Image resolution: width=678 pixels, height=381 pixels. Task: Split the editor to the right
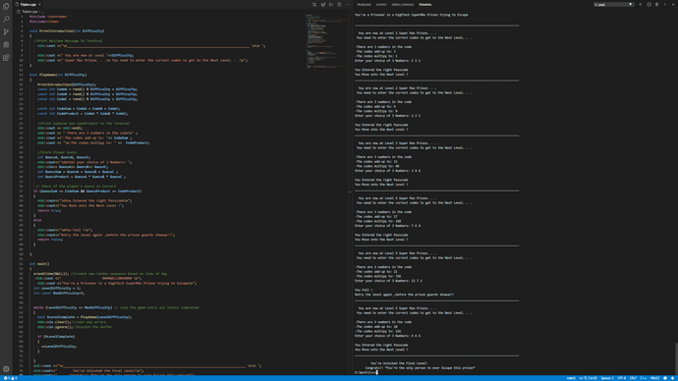click(339, 4)
